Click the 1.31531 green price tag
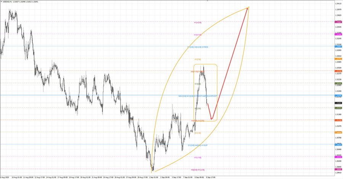343x179 pixels. [339, 108]
